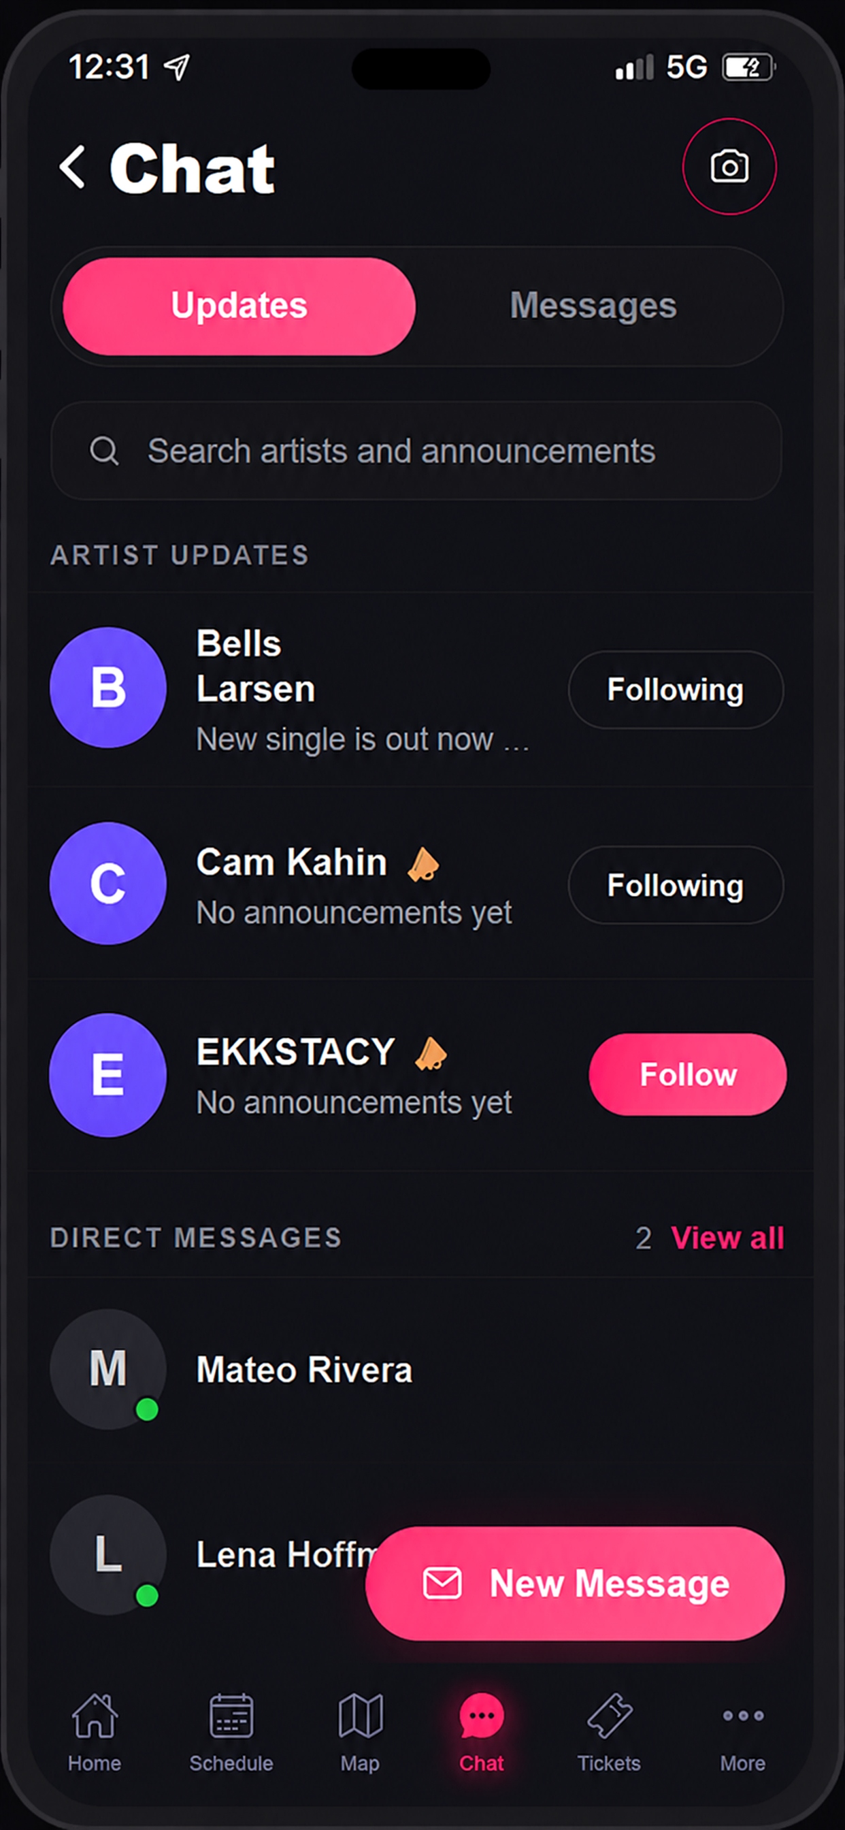This screenshot has width=845, height=1830.
Task: Open the camera icon button
Action: (x=729, y=166)
